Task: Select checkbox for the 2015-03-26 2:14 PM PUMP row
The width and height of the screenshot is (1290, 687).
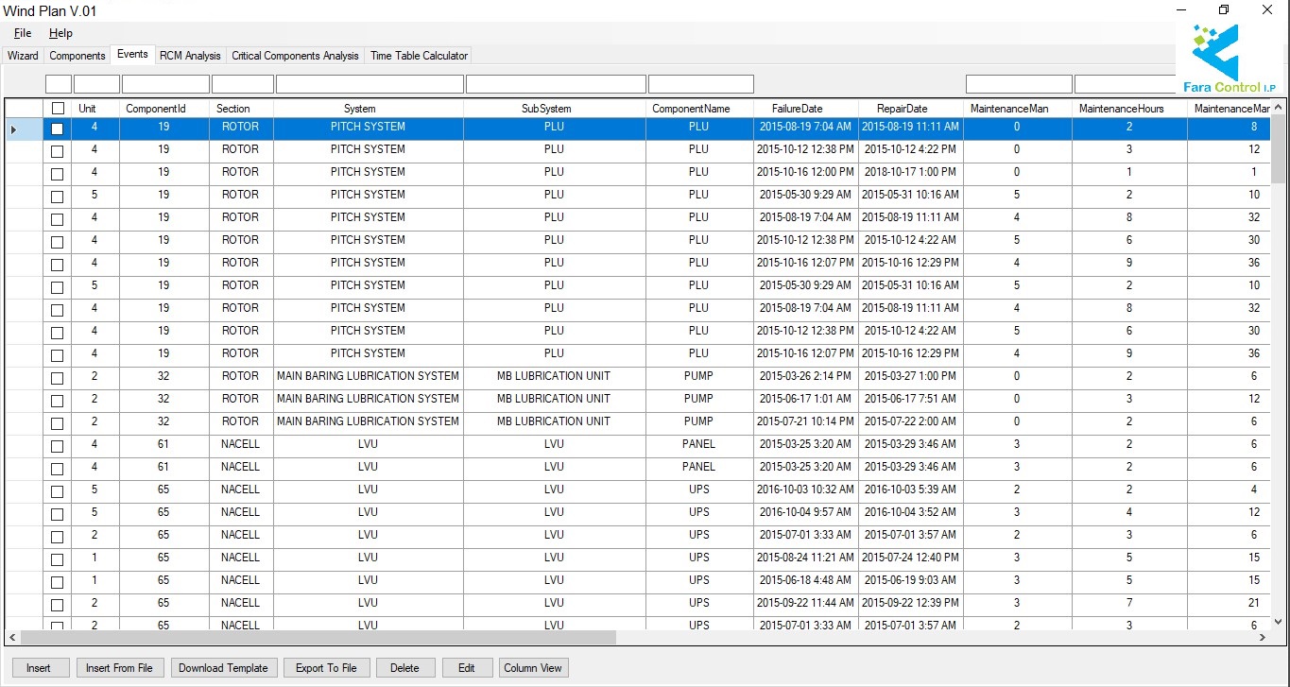Action: 58,378
